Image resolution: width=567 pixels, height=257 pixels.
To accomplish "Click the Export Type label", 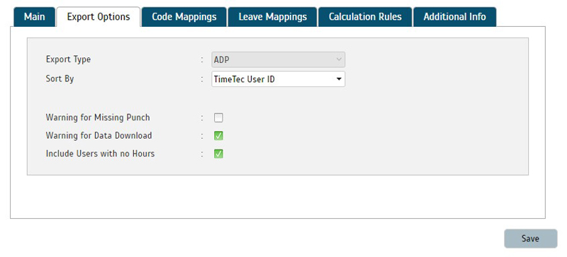I will pos(68,59).
